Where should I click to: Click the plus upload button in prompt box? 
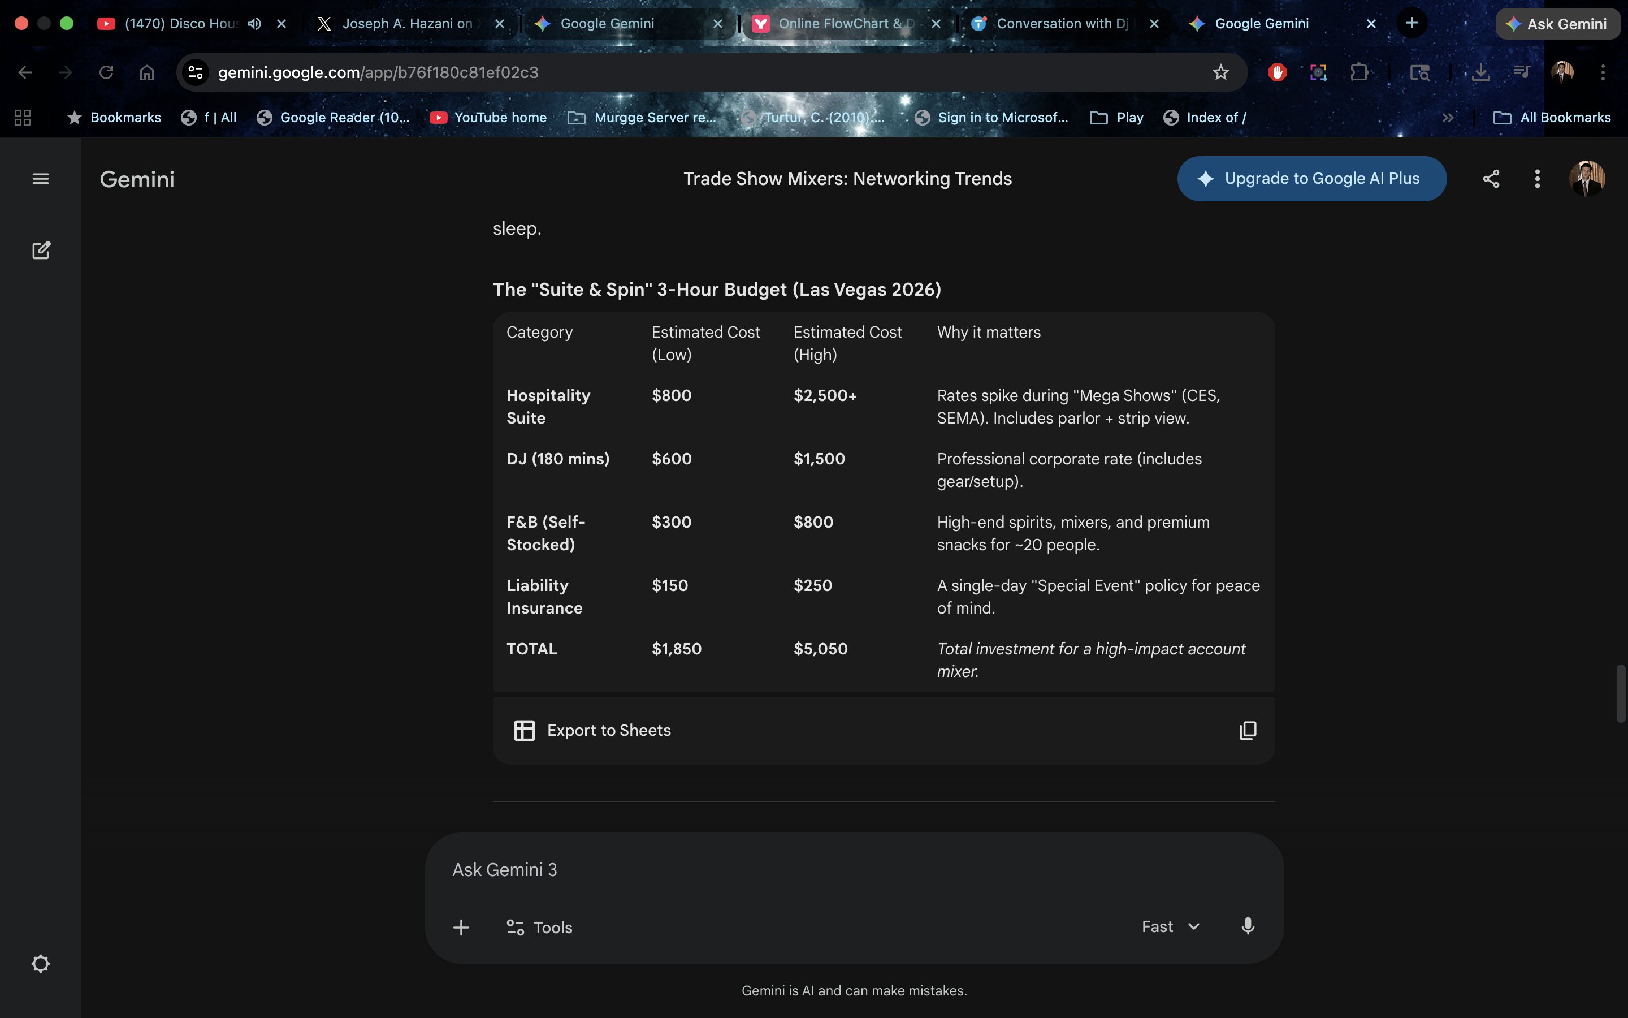(461, 927)
